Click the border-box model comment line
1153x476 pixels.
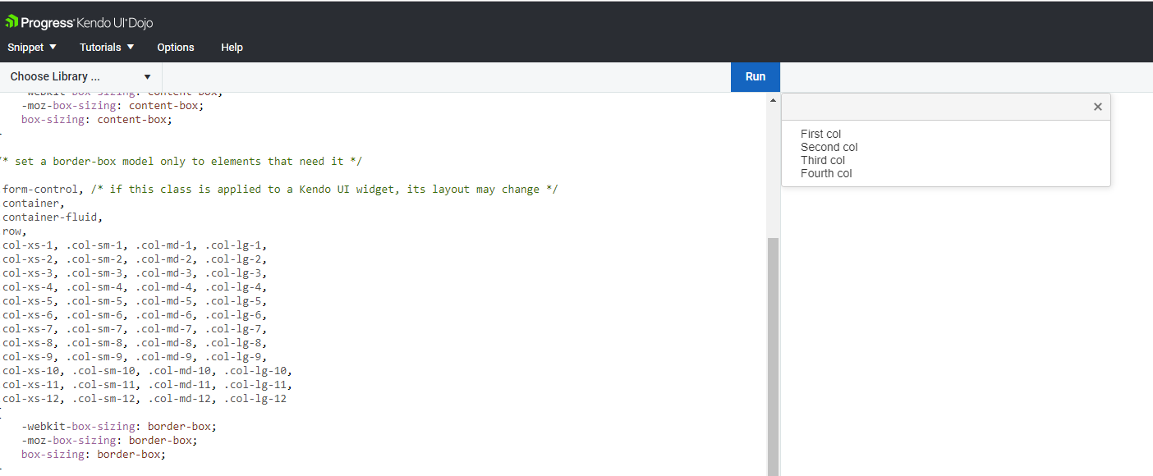[x=182, y=162]
